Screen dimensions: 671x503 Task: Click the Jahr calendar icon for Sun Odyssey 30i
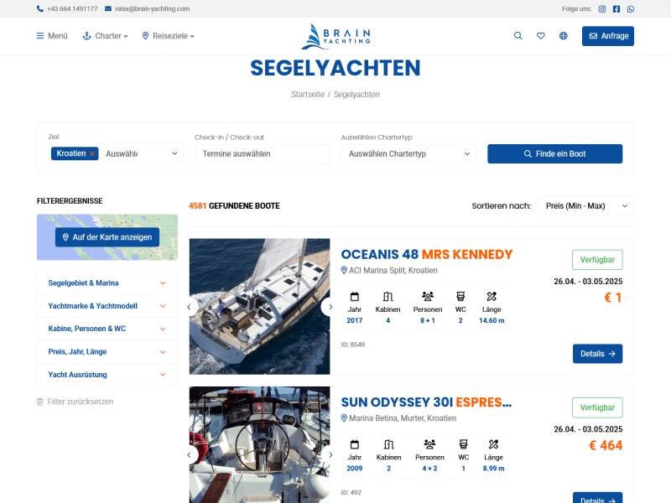coord(354,444)
